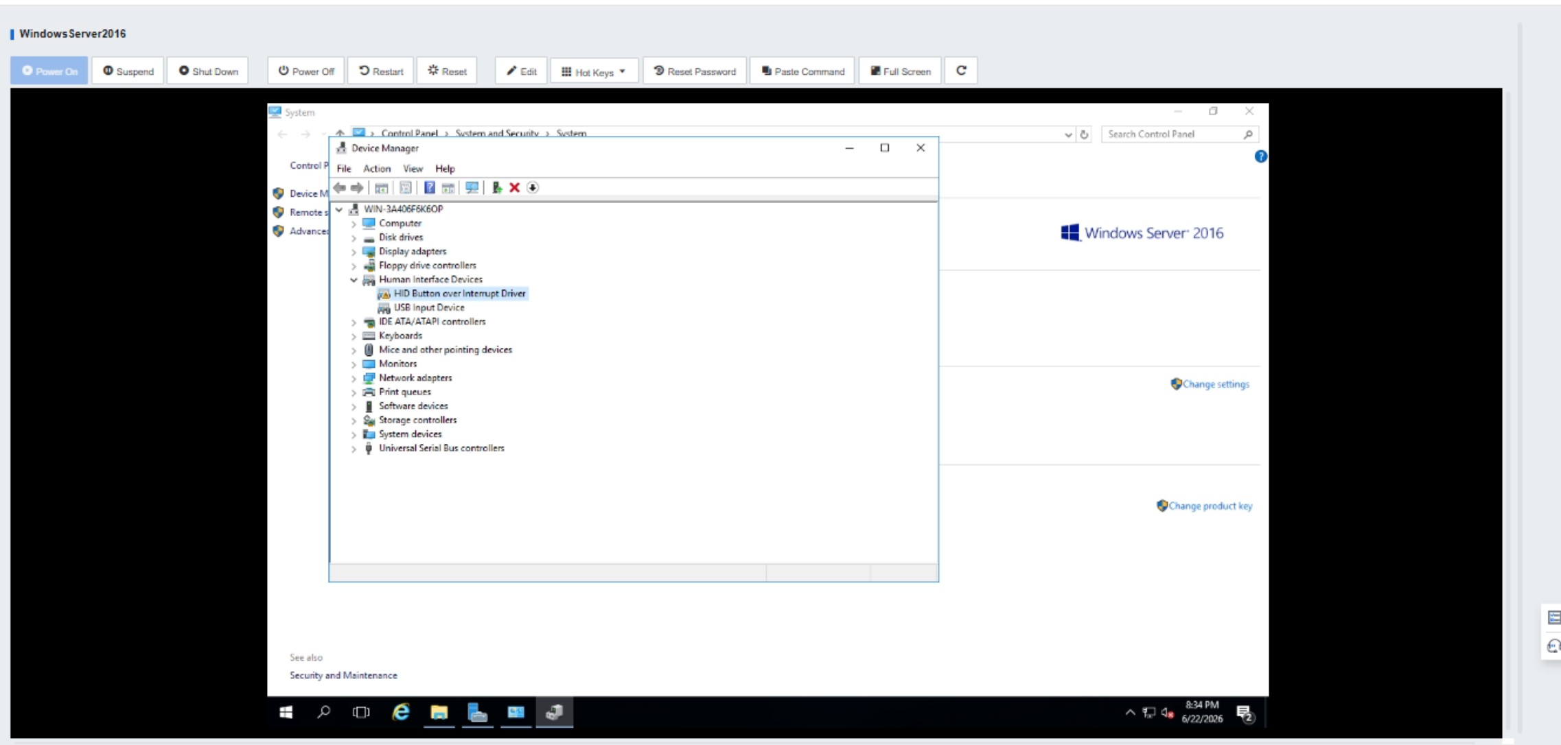
Task: Click Power On VM button
Action: click(49, 71)
